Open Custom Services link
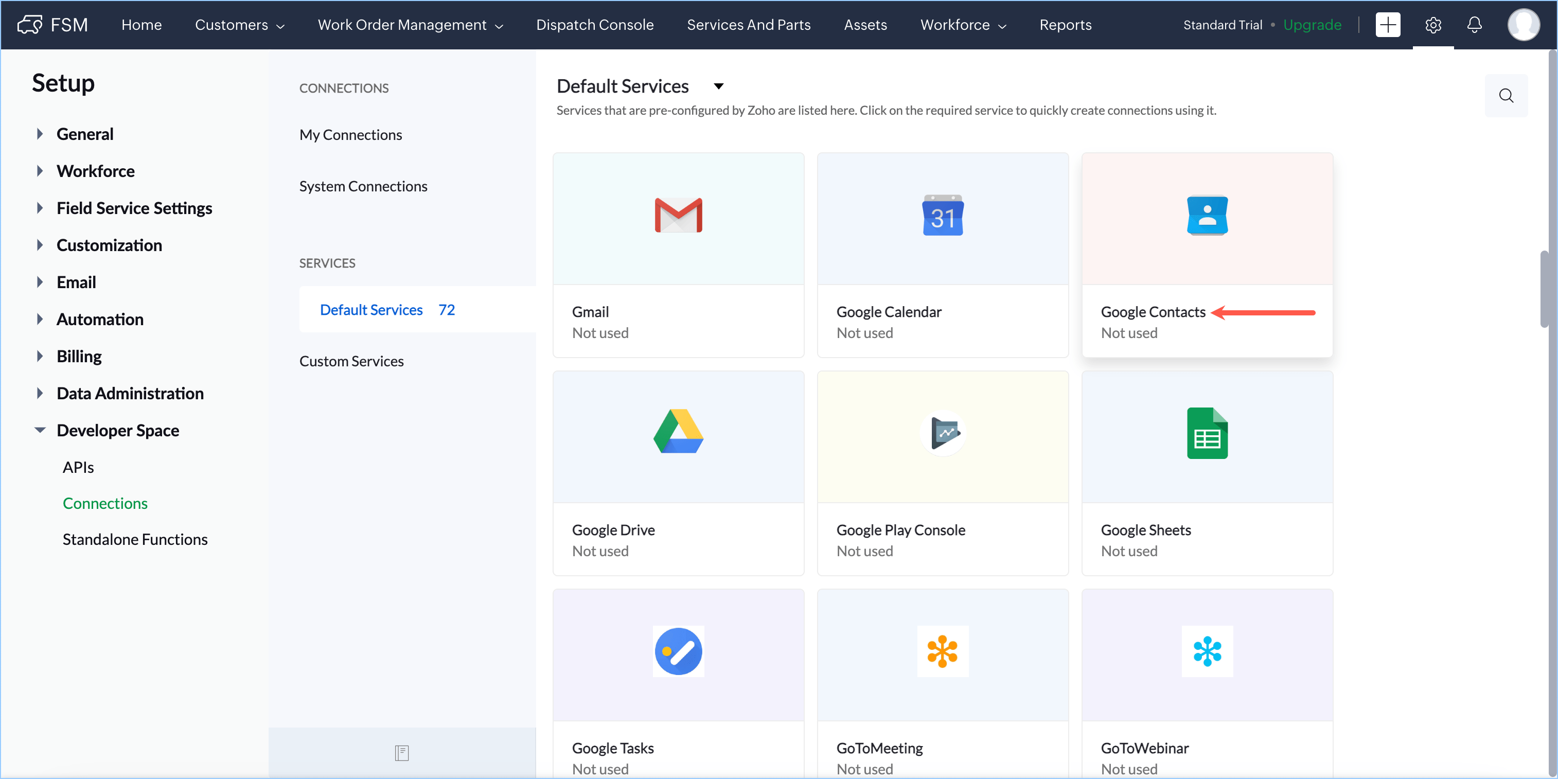The image size is (1558, 779). tap(351, 361)
